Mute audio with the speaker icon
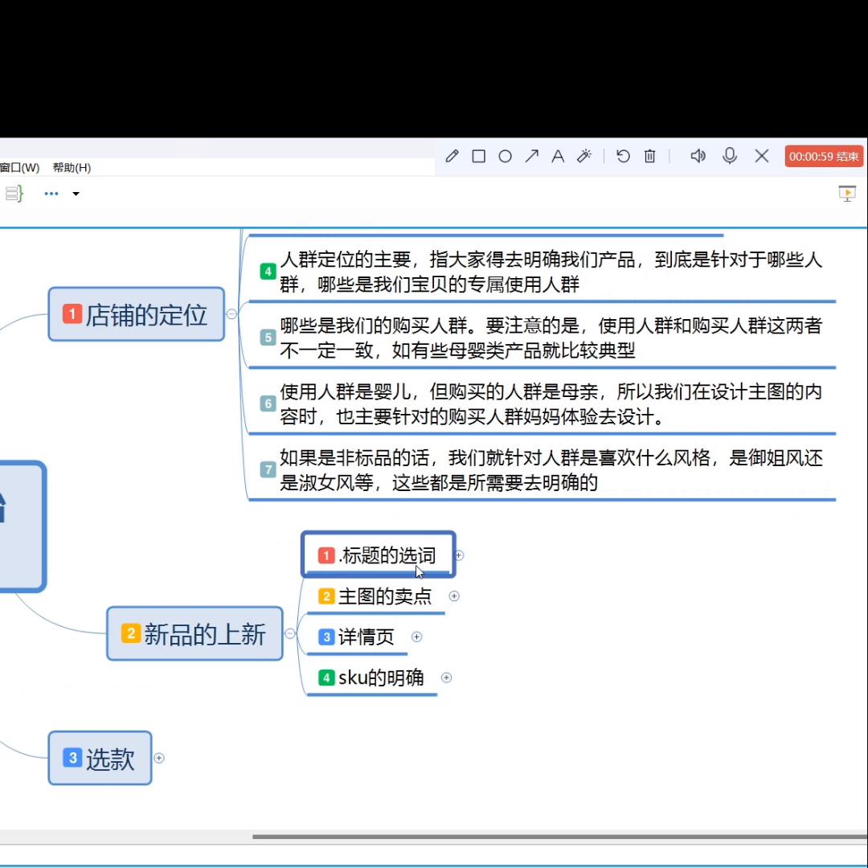The width and height of the screenshot is (868, 868). point(698,156)
